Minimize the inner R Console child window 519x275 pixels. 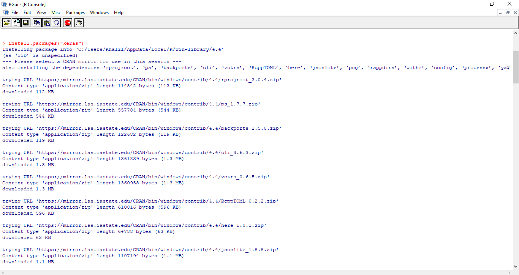500,13
